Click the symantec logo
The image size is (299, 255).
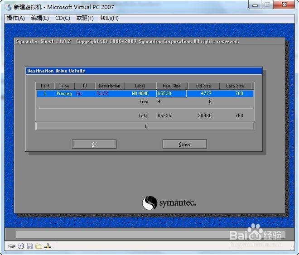[169, 203]
